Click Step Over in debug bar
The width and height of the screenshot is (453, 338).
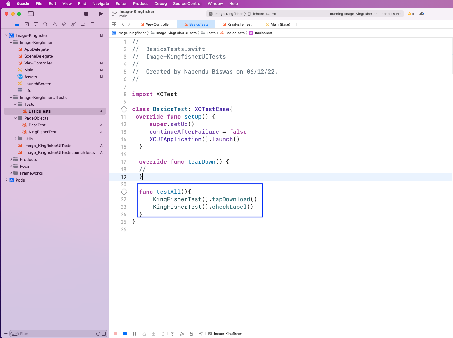[144, 334]
